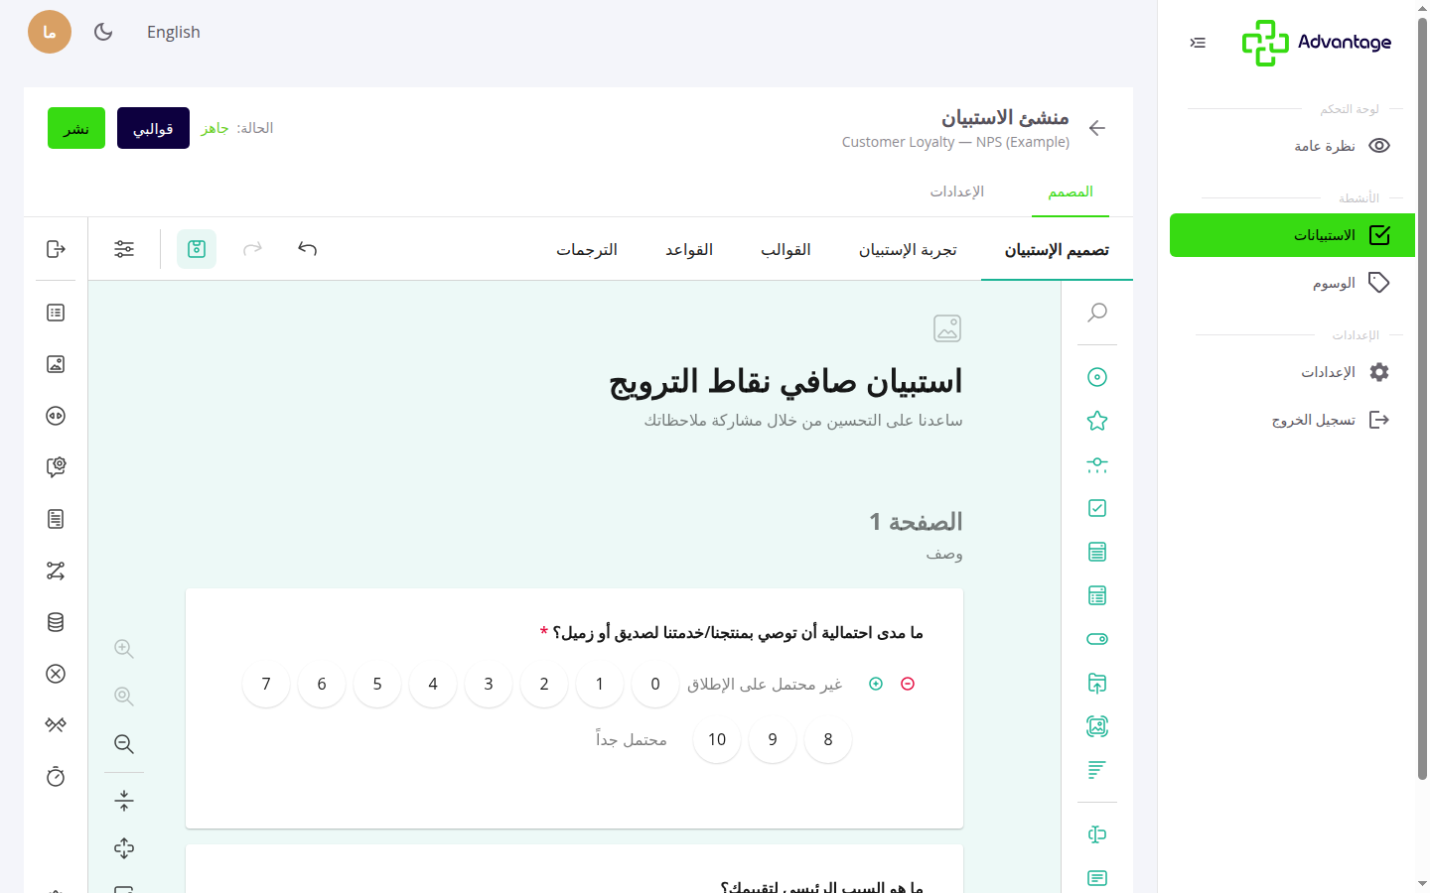Screen dimensions: 1430x893
Task: Click the undo arrow in the designer toolbar
Action: [x=308, y=249]
